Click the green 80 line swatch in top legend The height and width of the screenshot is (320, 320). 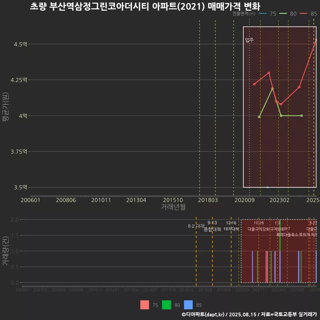point(283,14)
